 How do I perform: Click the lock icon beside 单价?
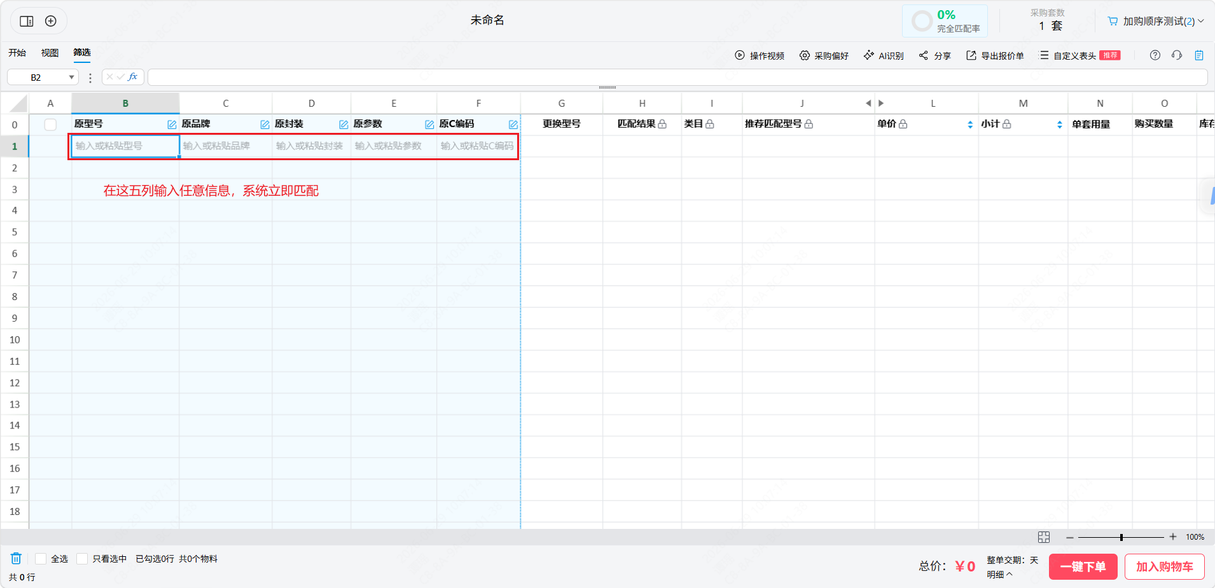[x=903, y=124]
